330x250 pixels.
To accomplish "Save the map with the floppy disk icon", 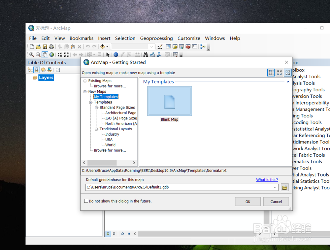I will tap(45, 47).
